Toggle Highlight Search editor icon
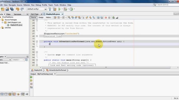Viewport: 179px width, 100px height. tap(79, 17)
